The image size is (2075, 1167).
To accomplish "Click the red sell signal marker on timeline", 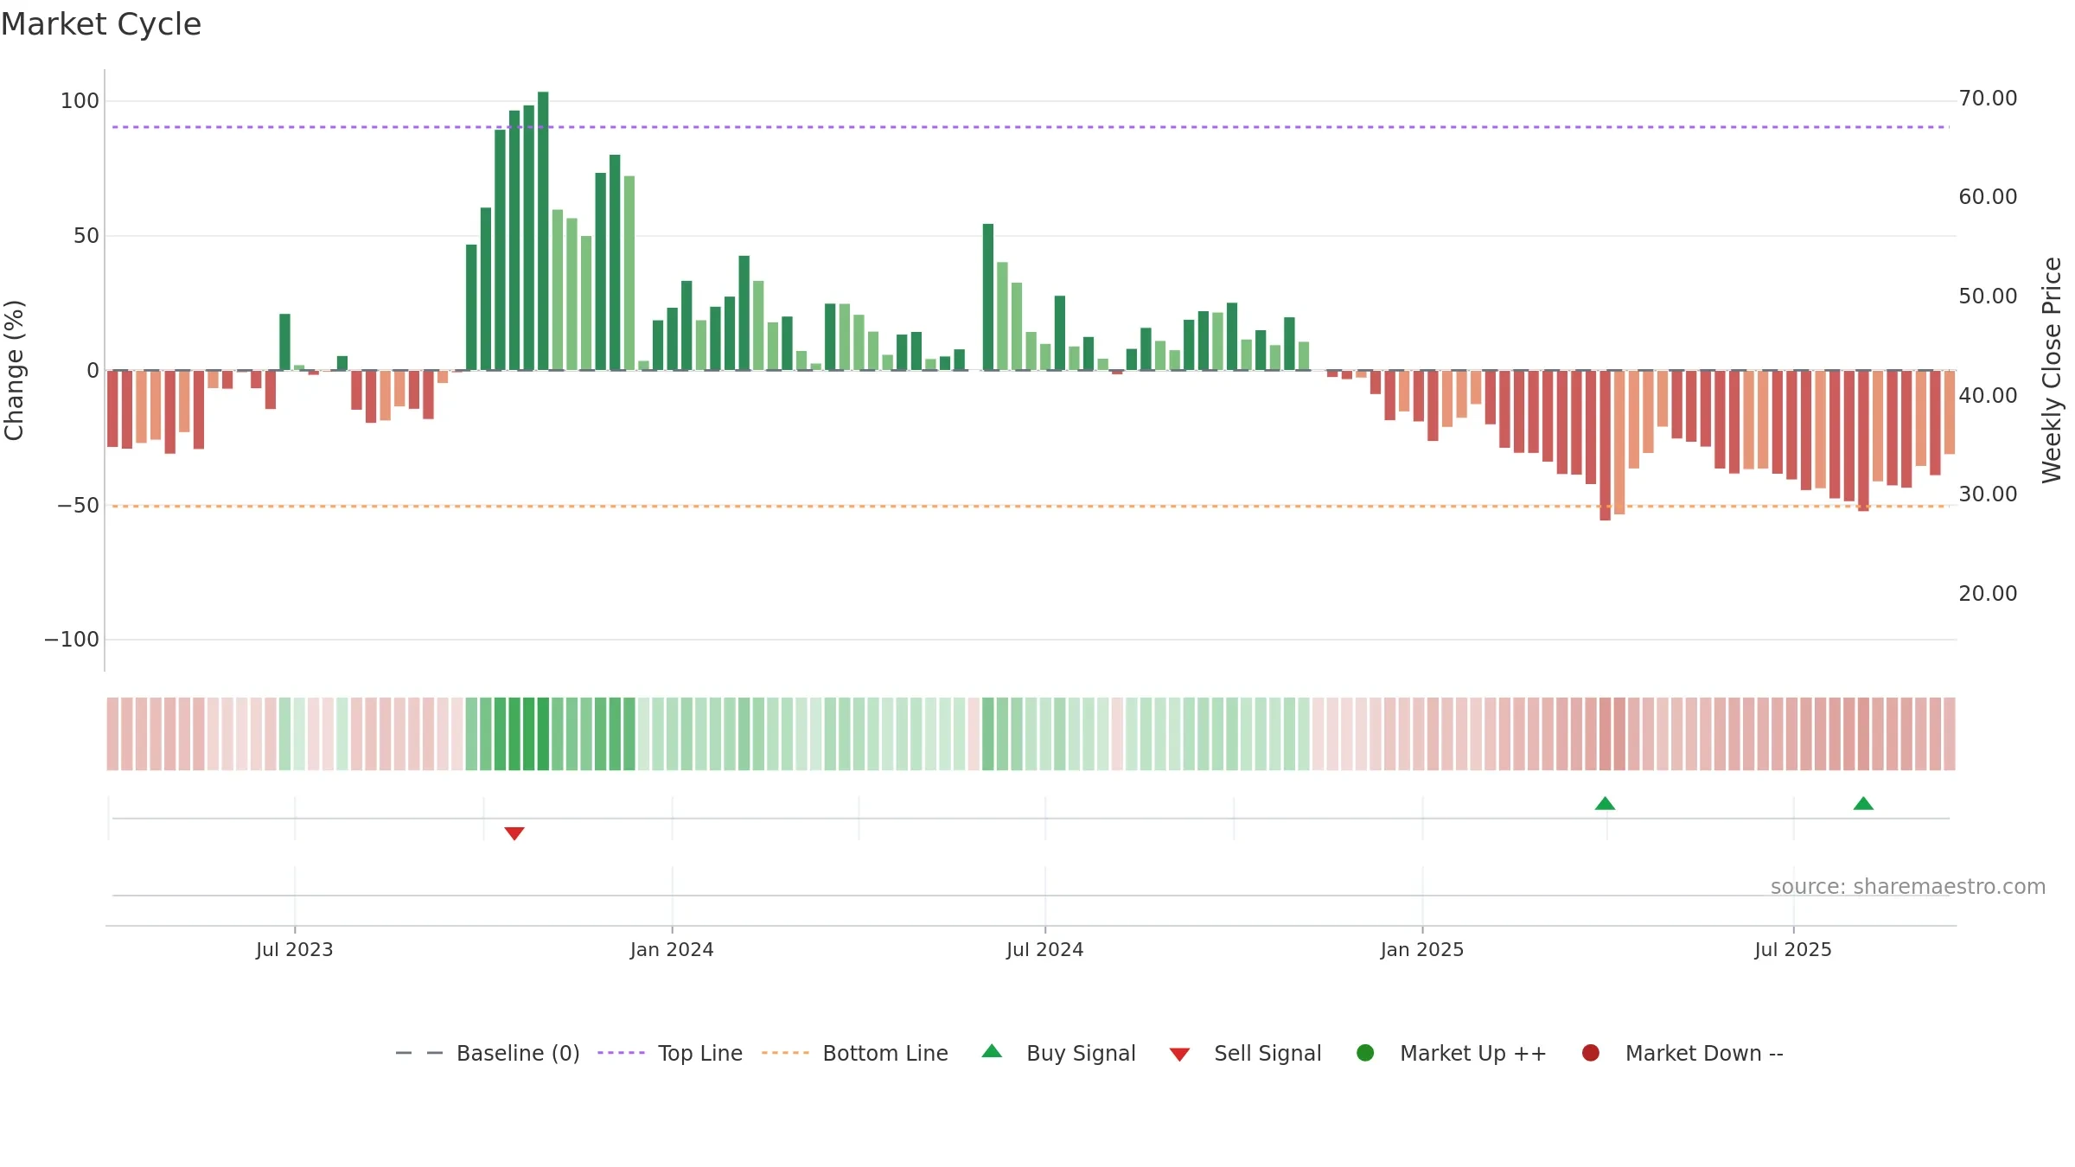I will click(x=514, y=833).
